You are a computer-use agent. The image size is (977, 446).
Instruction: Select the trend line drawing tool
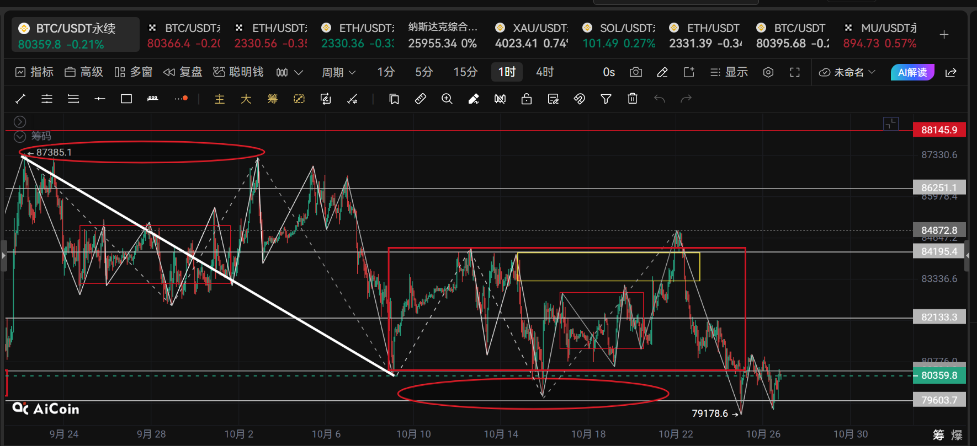(x=20, y=99)
